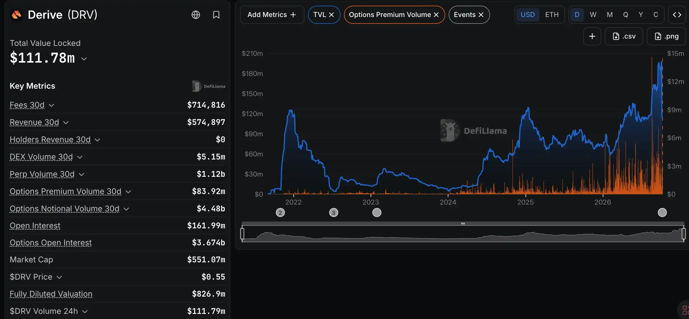Click Options Open Interest label
Screen dimensions: 689x319
click(x=51, y=243)
